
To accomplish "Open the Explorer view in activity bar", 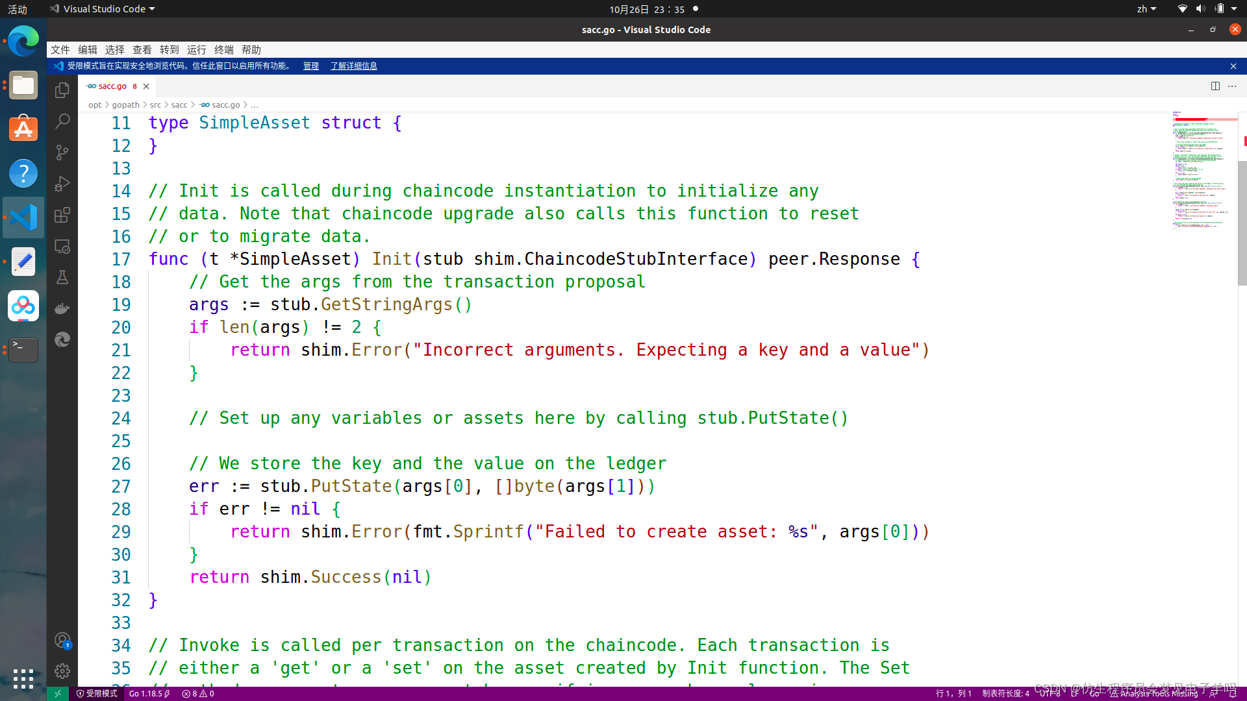I will point(62,90).
